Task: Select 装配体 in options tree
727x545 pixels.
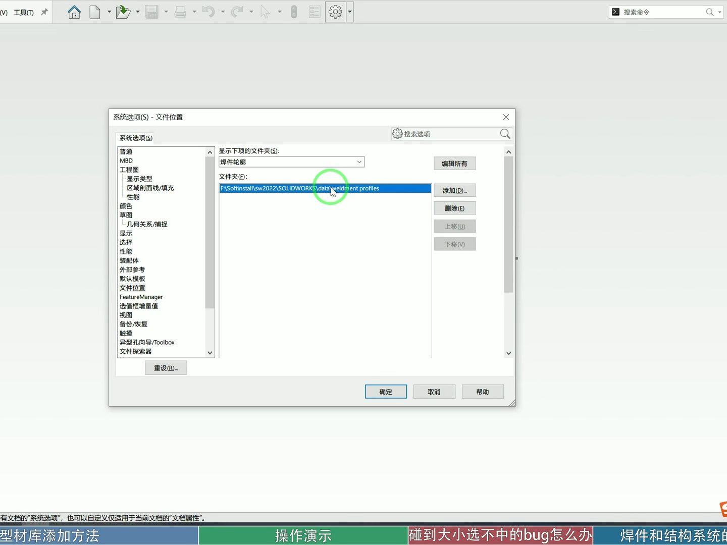Action: [x=129, y=260]
